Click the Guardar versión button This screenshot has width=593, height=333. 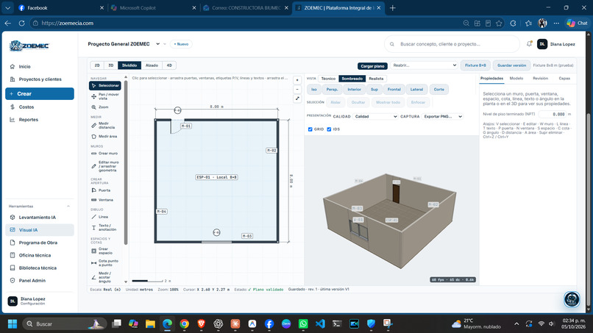coord(511,65)
